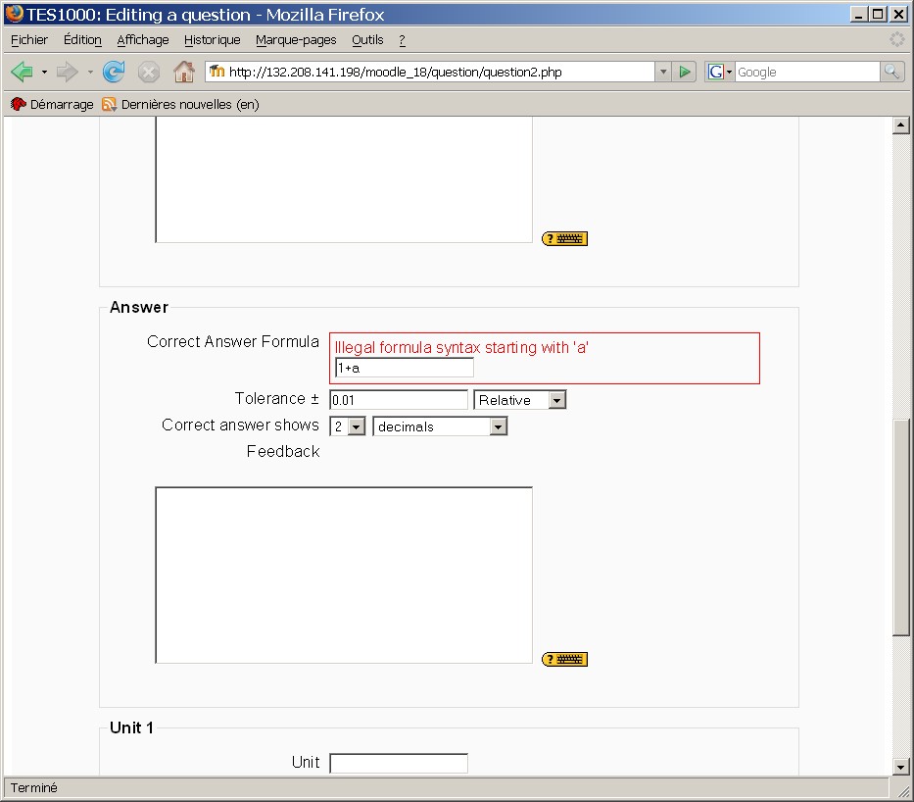Open the Outils menu
914x802 pixels.
coord(367,39)
